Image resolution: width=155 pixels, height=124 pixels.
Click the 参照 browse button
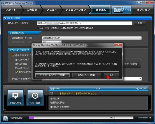140,23
